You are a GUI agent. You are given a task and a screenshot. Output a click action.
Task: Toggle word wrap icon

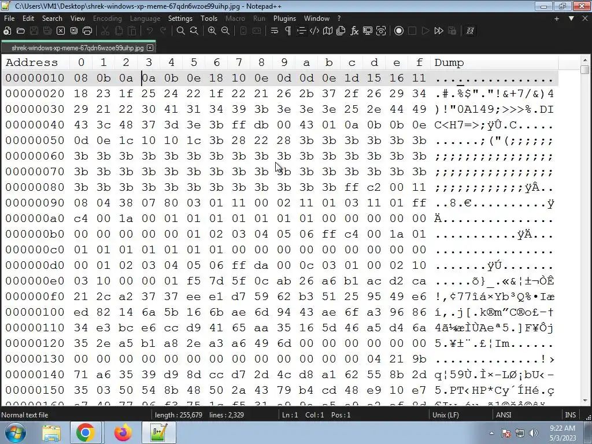pyautogui.click(x=275, y=31)
